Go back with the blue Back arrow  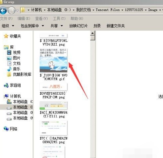[x=3, y=11]
